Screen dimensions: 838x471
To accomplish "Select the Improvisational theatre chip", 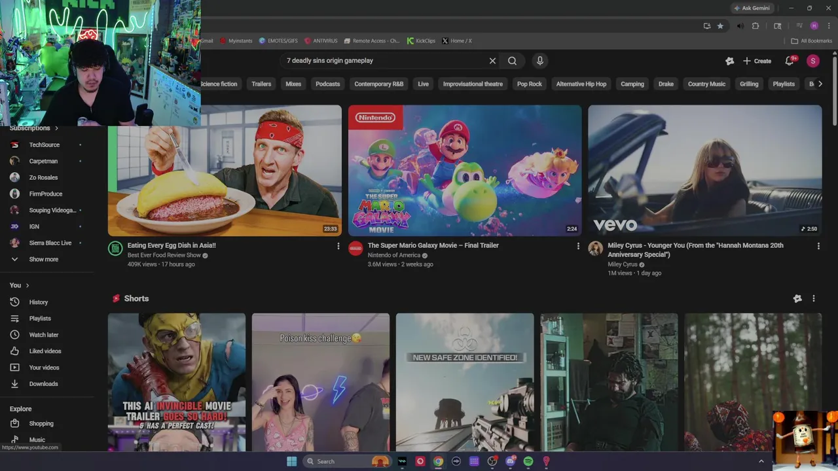I will click(x=473, y=84).
